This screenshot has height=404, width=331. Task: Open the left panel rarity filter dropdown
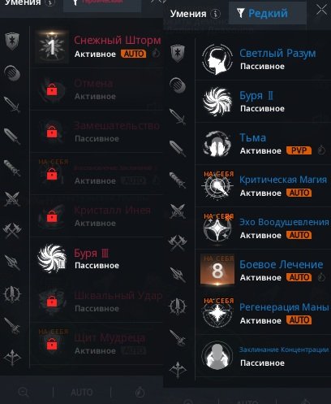click(x=102, y=4)
